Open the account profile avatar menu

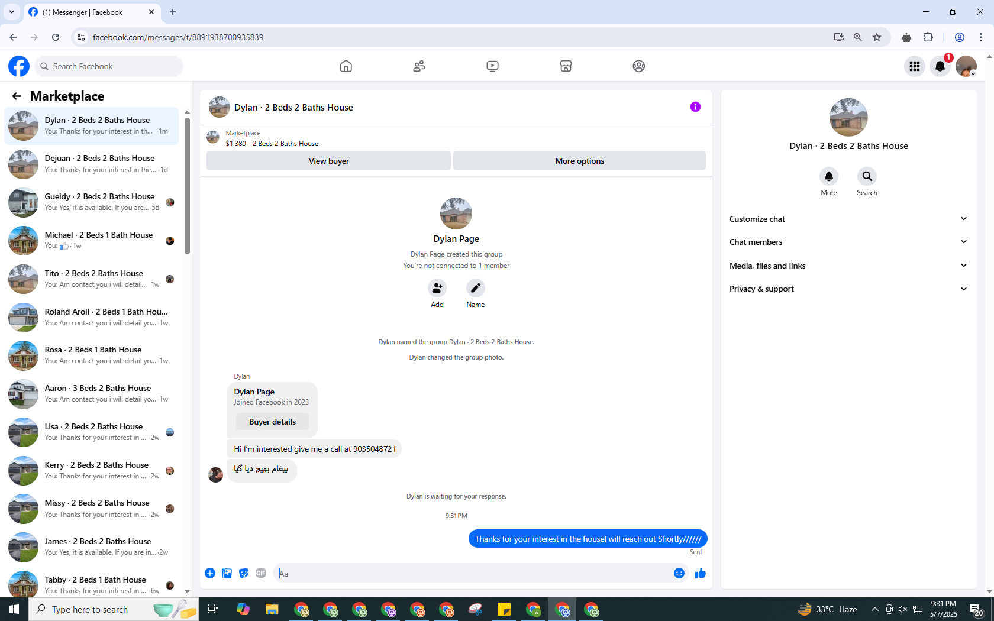pyautogui.click(x=966, y=66)
